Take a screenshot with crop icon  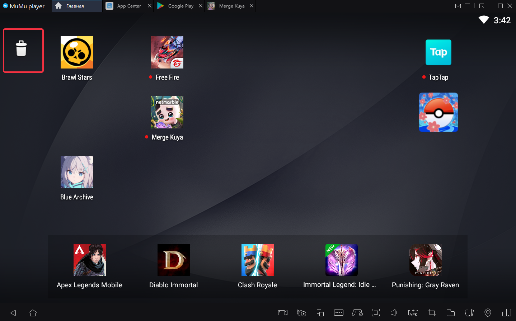[x=432, y=313]
